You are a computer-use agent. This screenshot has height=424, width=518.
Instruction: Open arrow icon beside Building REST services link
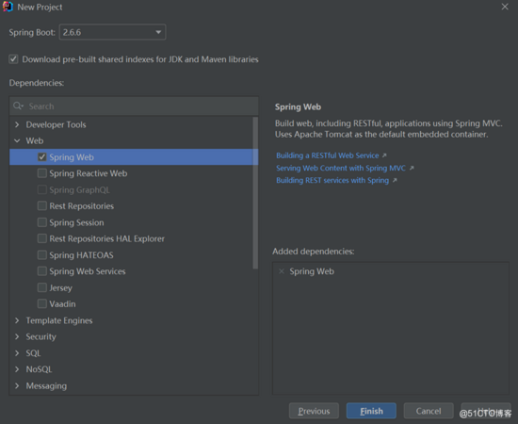coord(395,180)
